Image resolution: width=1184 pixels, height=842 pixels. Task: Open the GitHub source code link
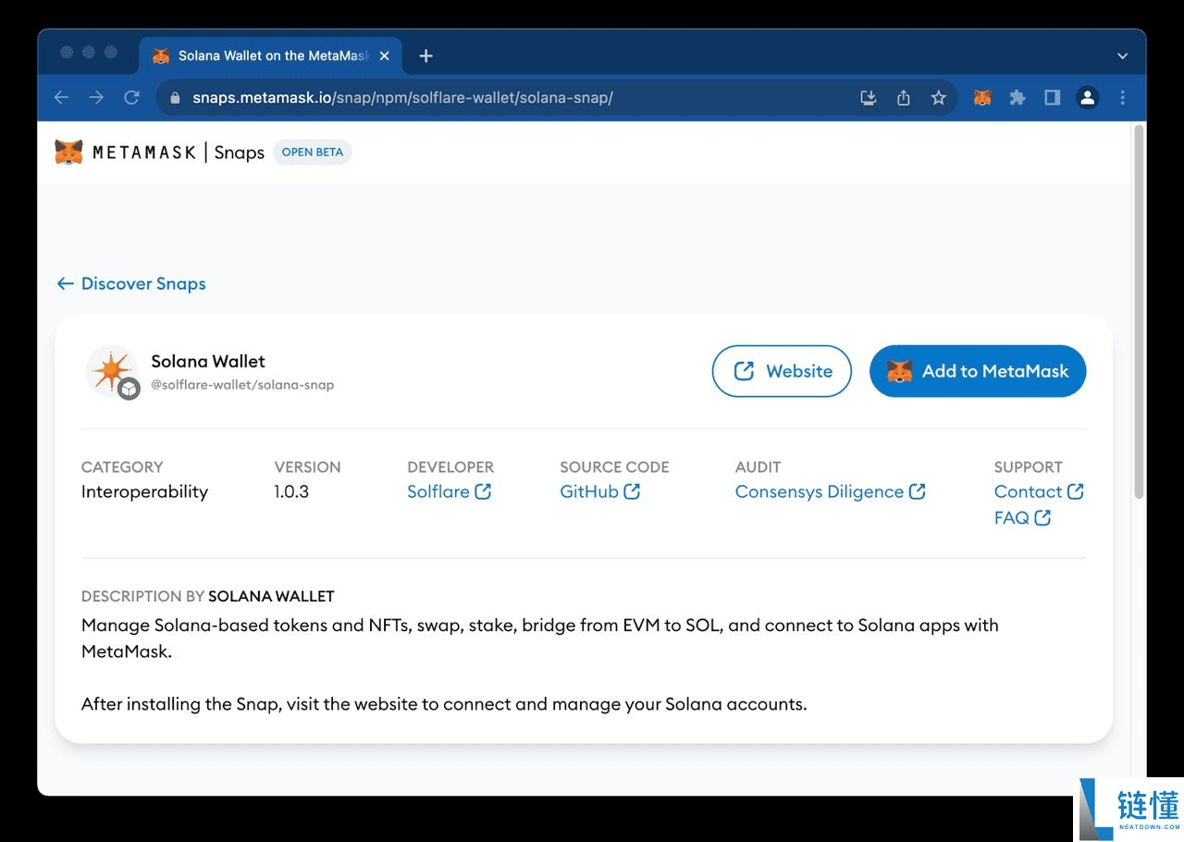(599, 491)
